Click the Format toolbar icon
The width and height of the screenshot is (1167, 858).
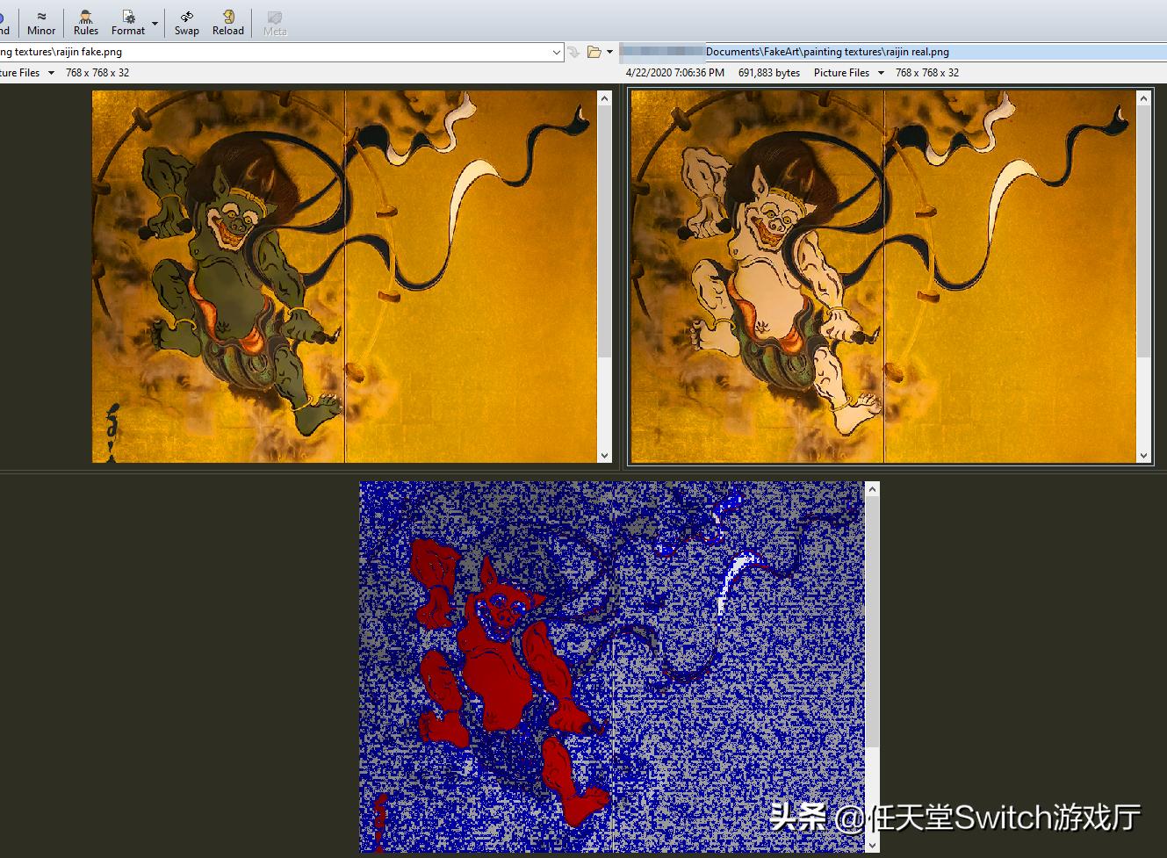pyautogui.click(x=128, y=23)
